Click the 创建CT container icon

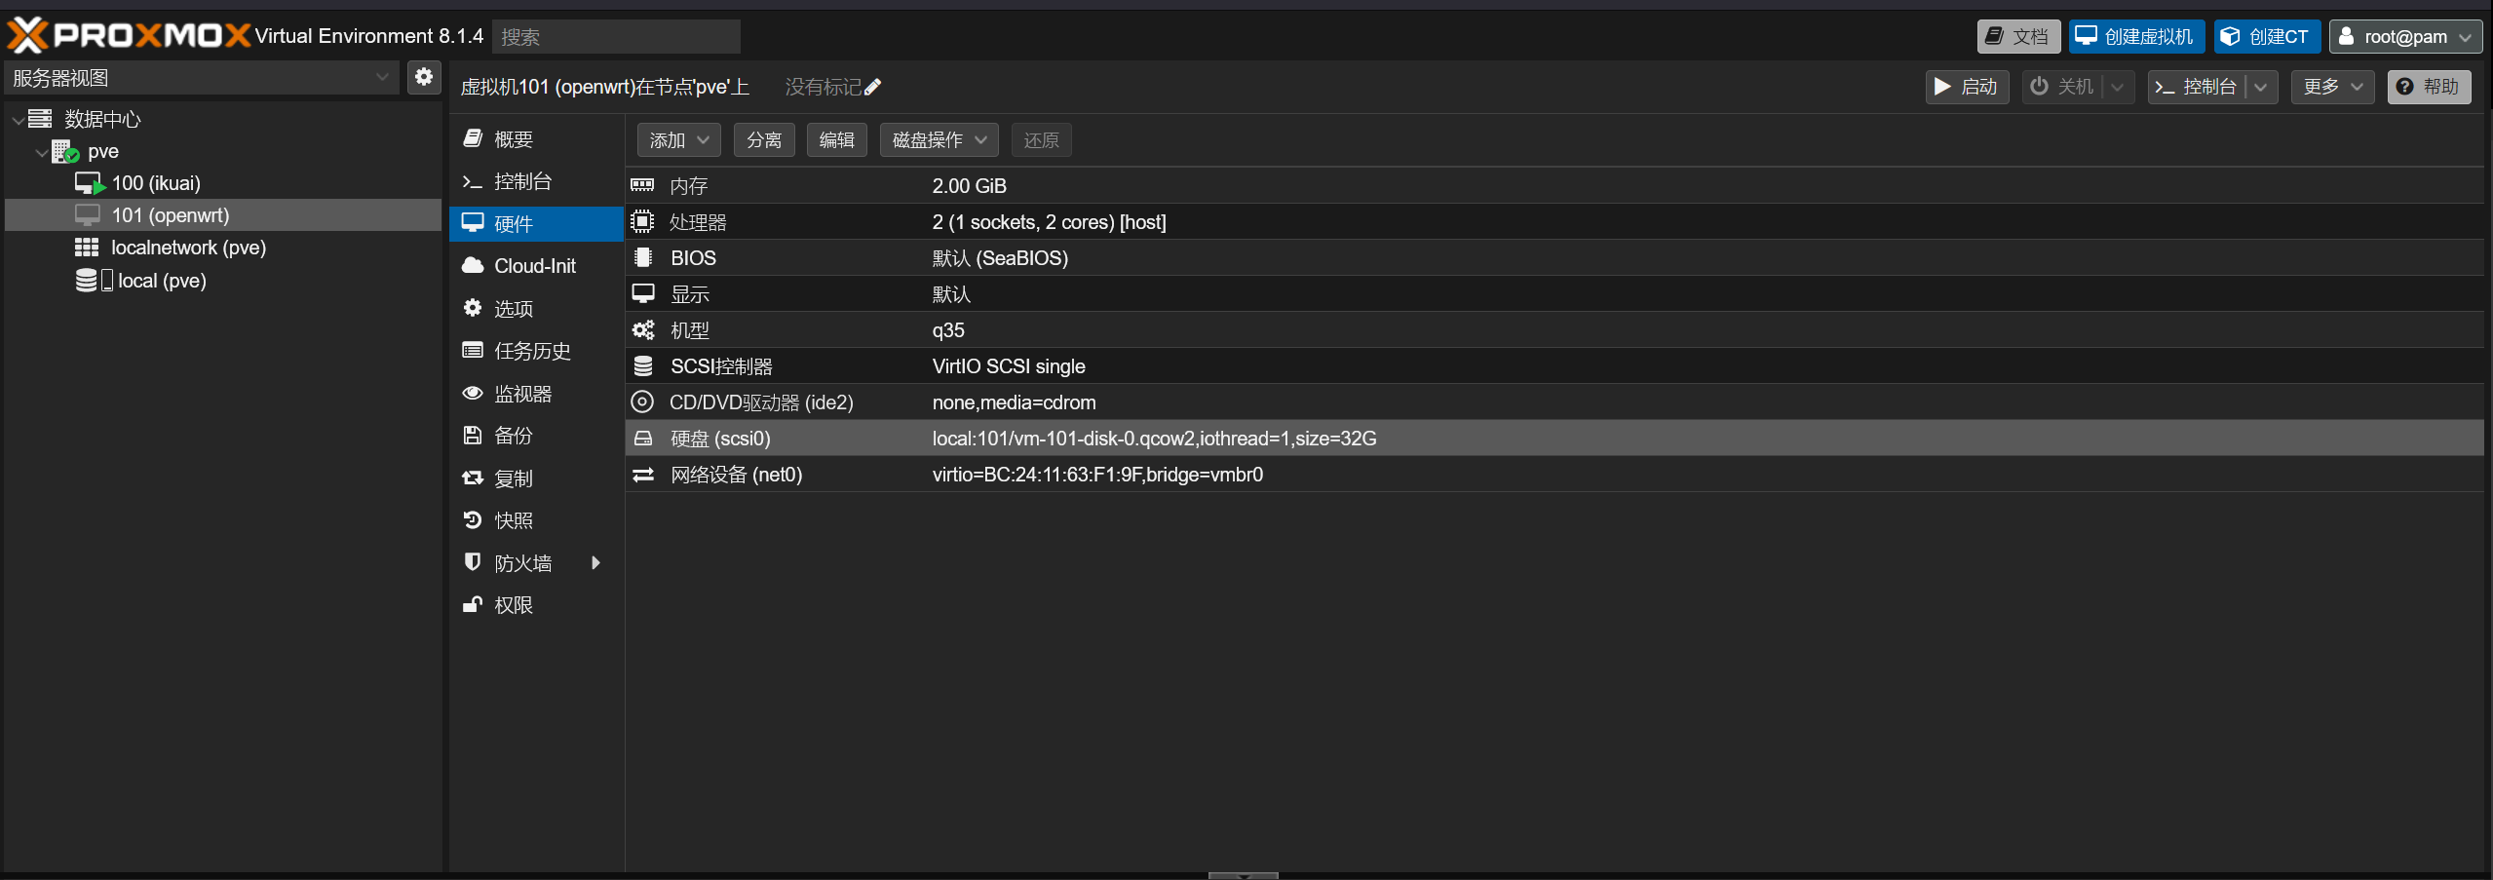pyautogui.click(x=2233, y=36)
